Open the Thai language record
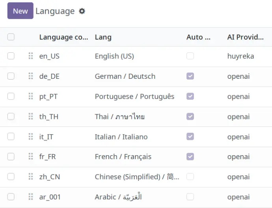The width and height of the screenshot is (272, 208). coord(120,117)
